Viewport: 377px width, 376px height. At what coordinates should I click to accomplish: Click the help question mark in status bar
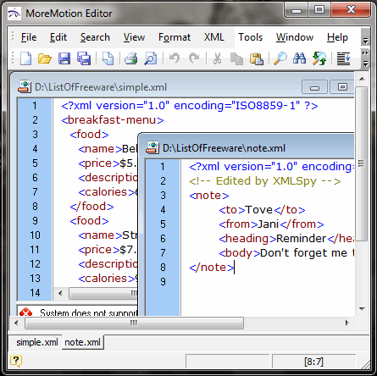tap(15, 361)
